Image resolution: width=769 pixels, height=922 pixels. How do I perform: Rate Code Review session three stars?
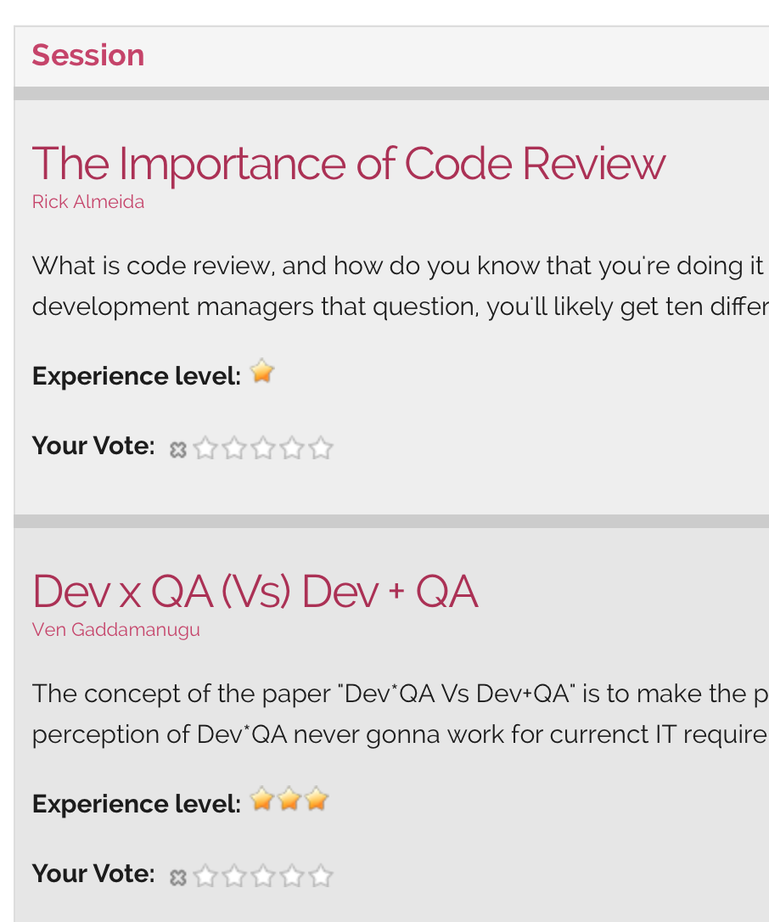(x=262, y=447)
